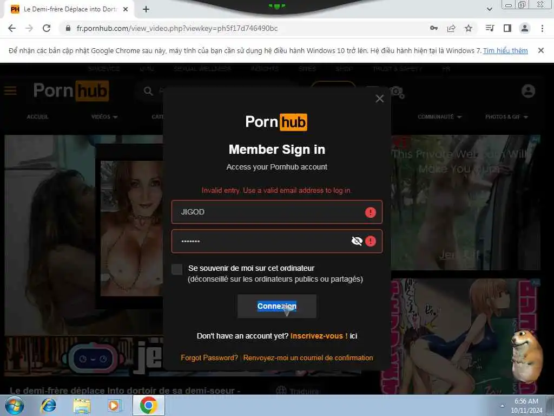This screenshot has height=416, width=554.
Task: Open the 'Forgot Password?' link
Action: (x=209, y=357)
